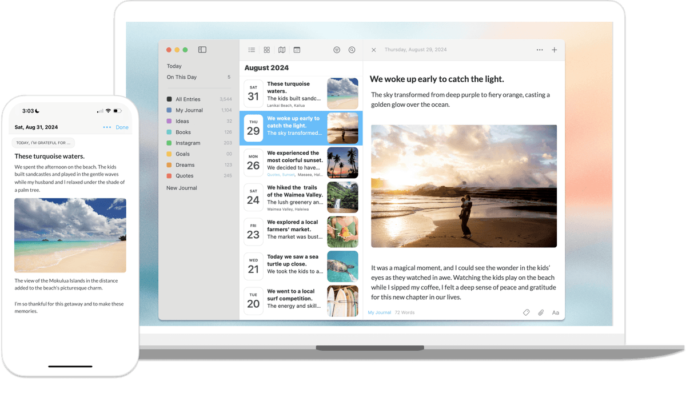The image size is (686, 394).
Task: Open the Instagram journal
Action: click(x=199, y=143)
